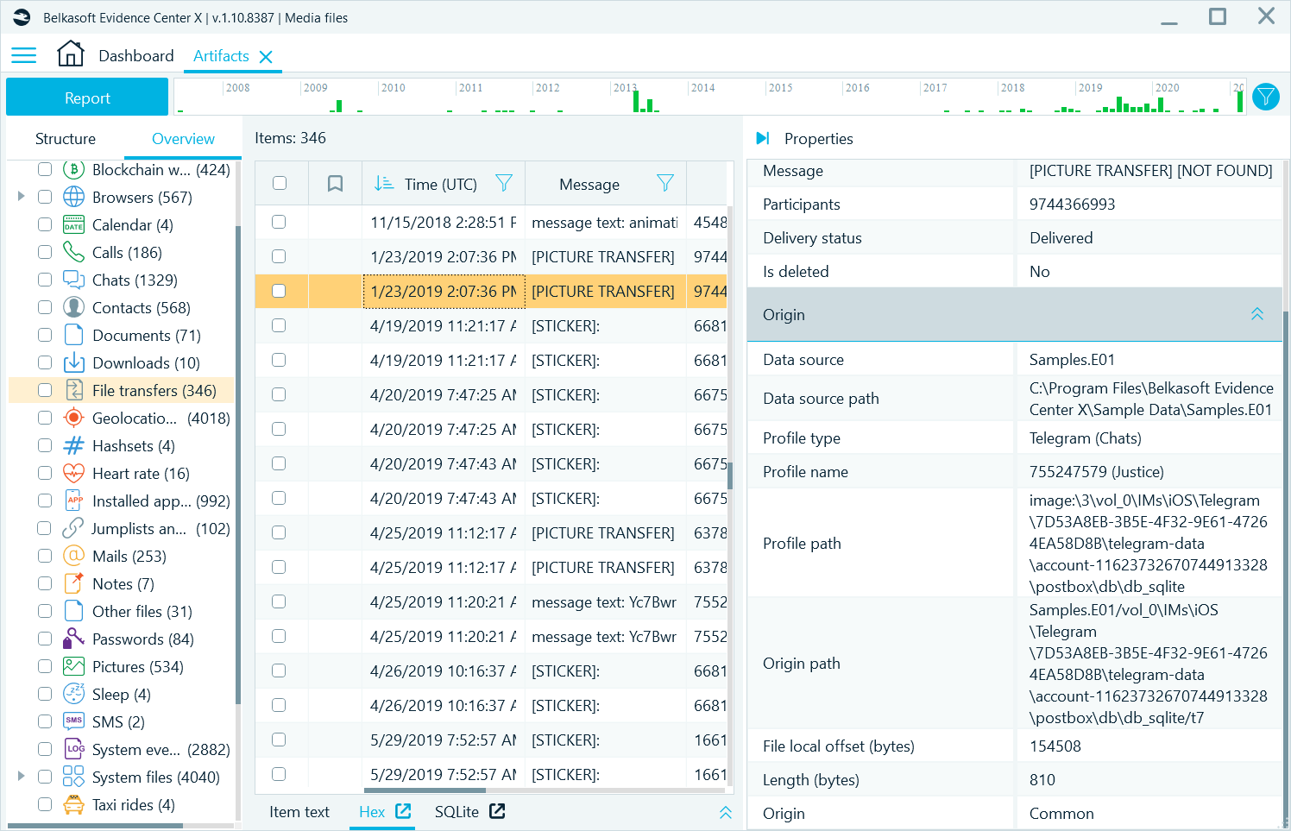
Task: Switch to the Item text tab
Action: (x=299, y=812)
